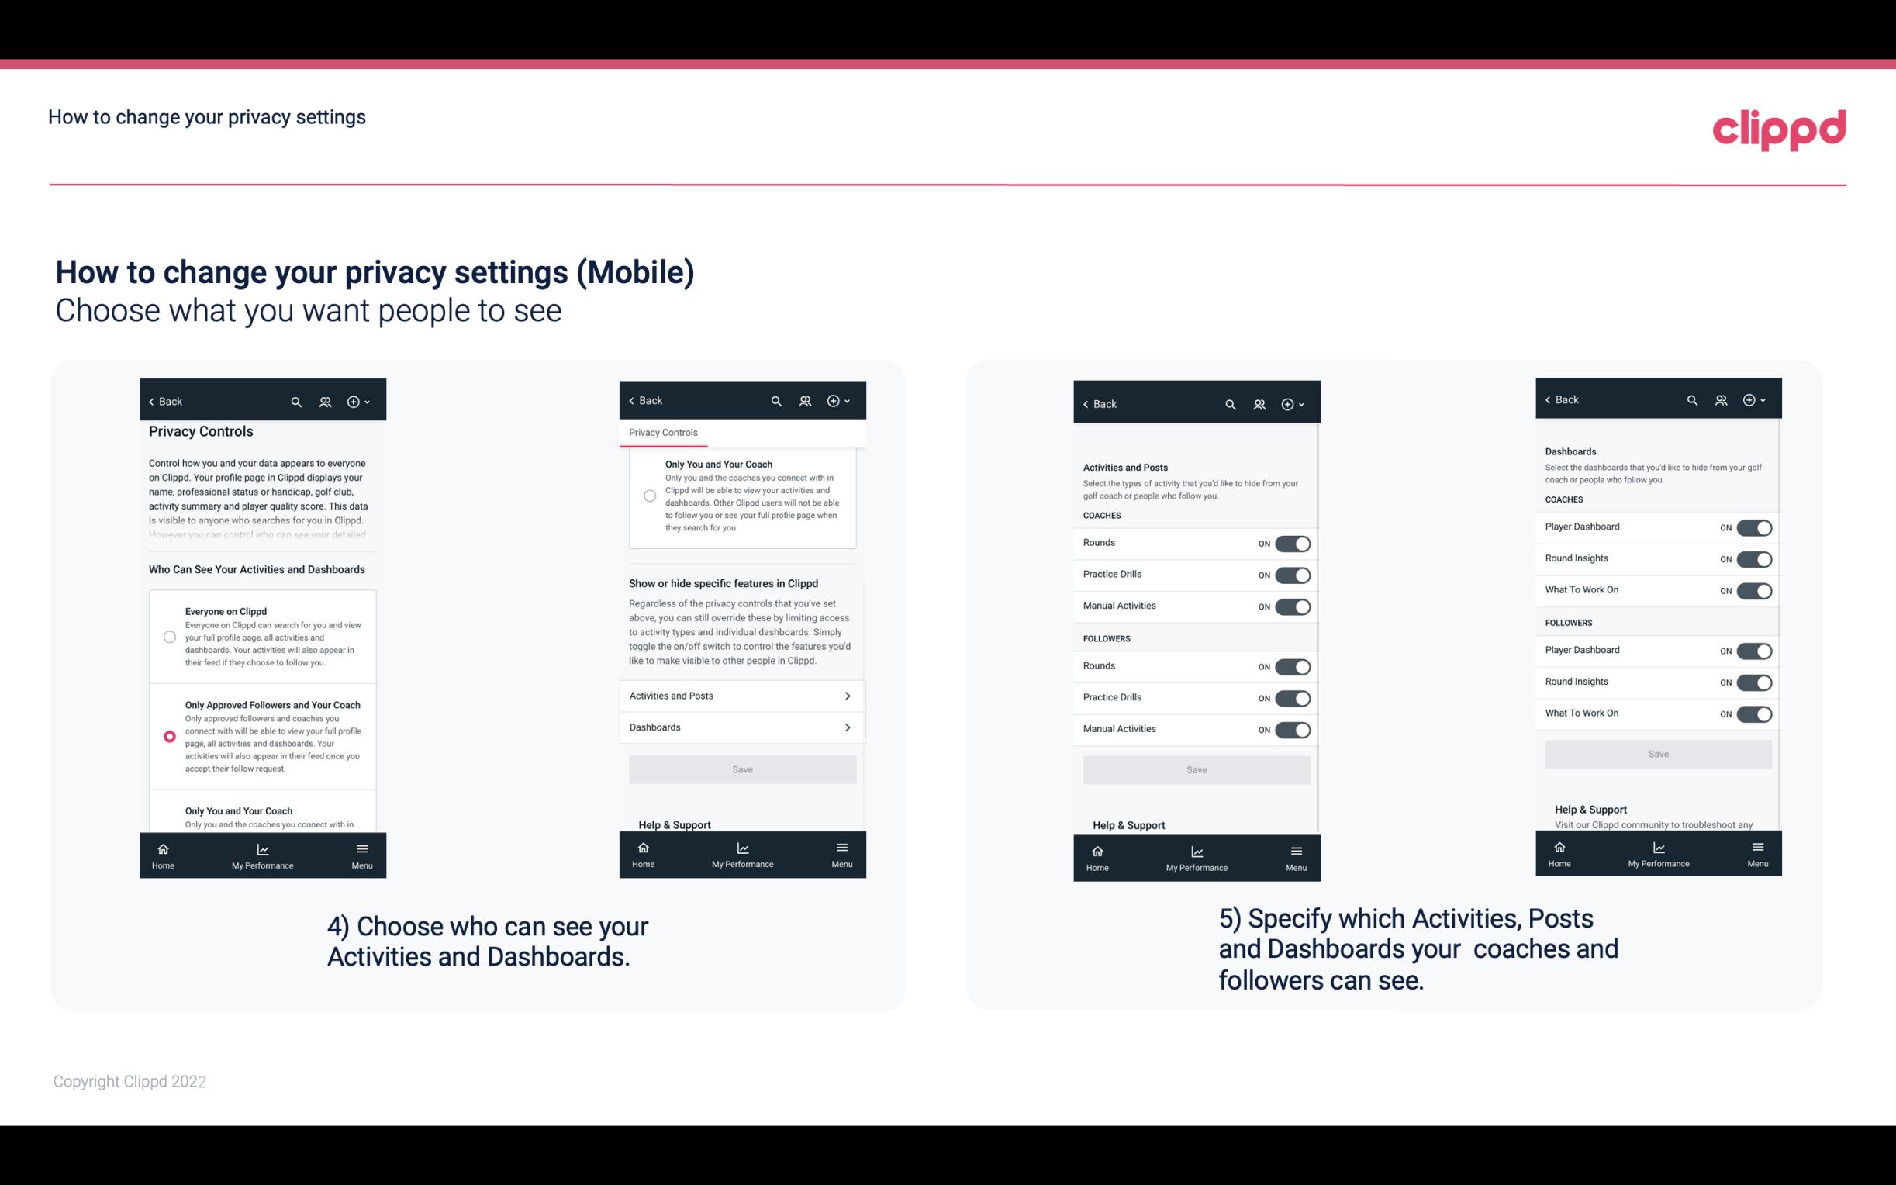The width and height of the screenshot is (1896, 1185).
Task: Click Save button on Activities and Posts screen
Action: click(1196, 769)
